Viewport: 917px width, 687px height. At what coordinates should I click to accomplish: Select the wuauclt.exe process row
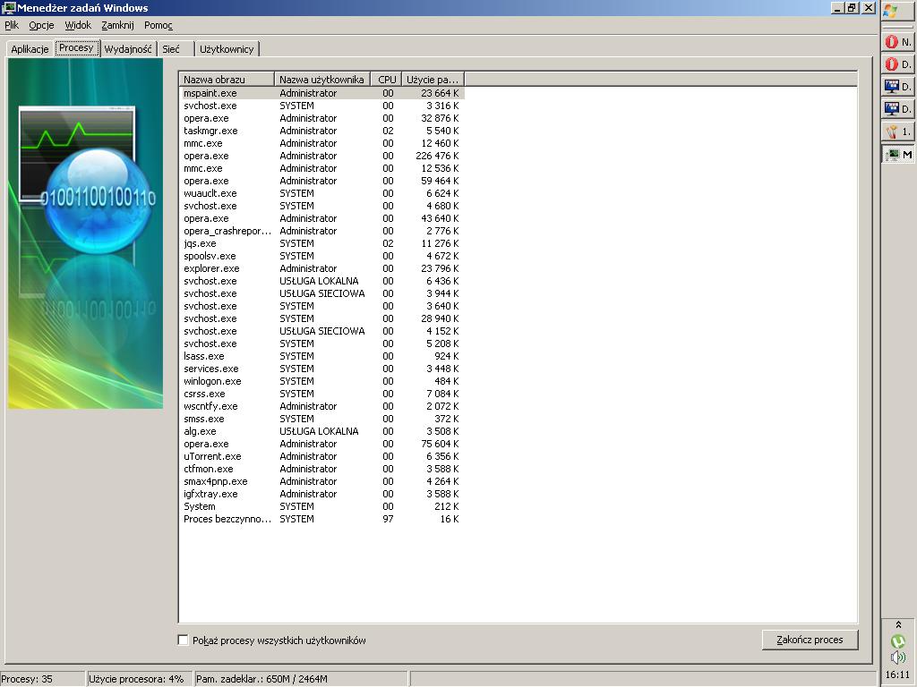321,193
